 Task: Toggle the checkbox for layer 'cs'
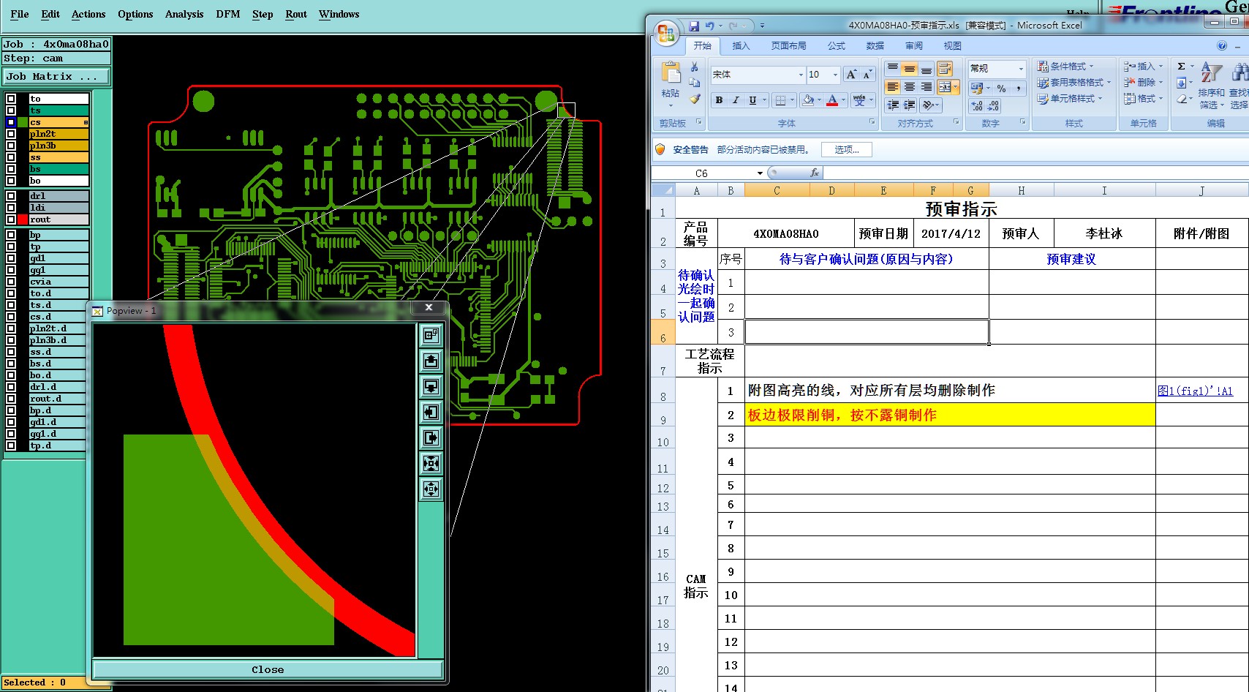pyautogui.click(x=11, y=122)
